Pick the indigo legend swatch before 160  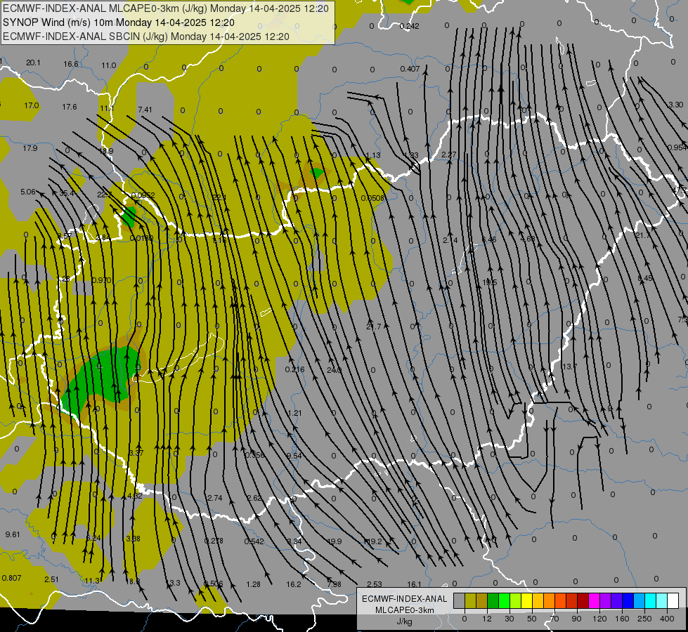pos(616,600)
